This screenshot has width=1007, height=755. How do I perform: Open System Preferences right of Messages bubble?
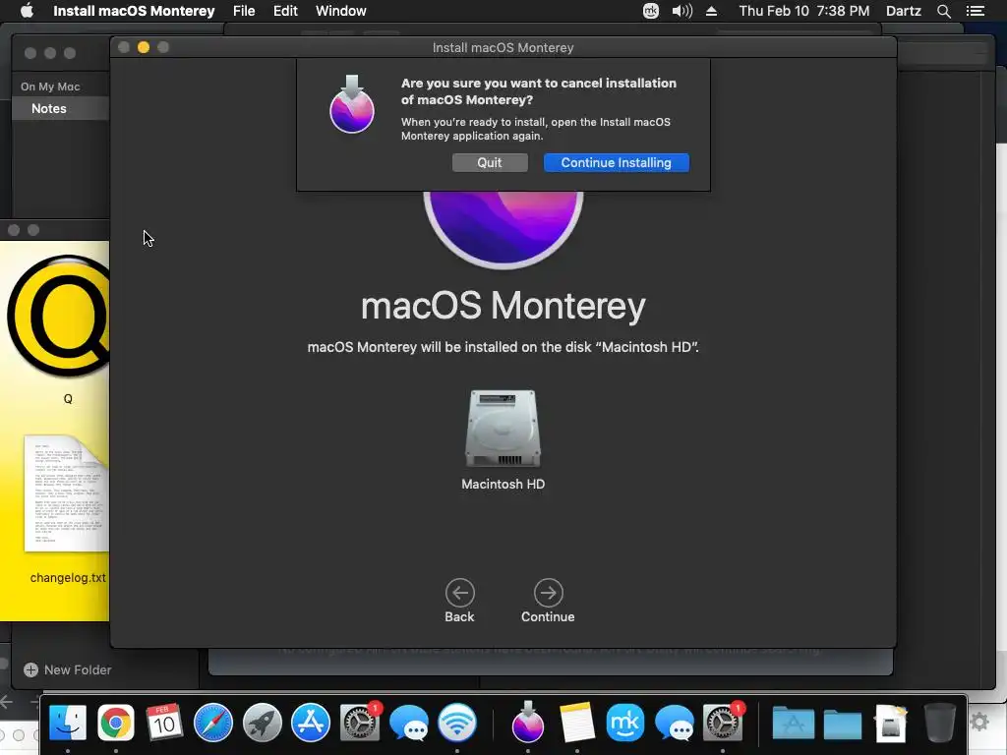[x=723, y=723]
